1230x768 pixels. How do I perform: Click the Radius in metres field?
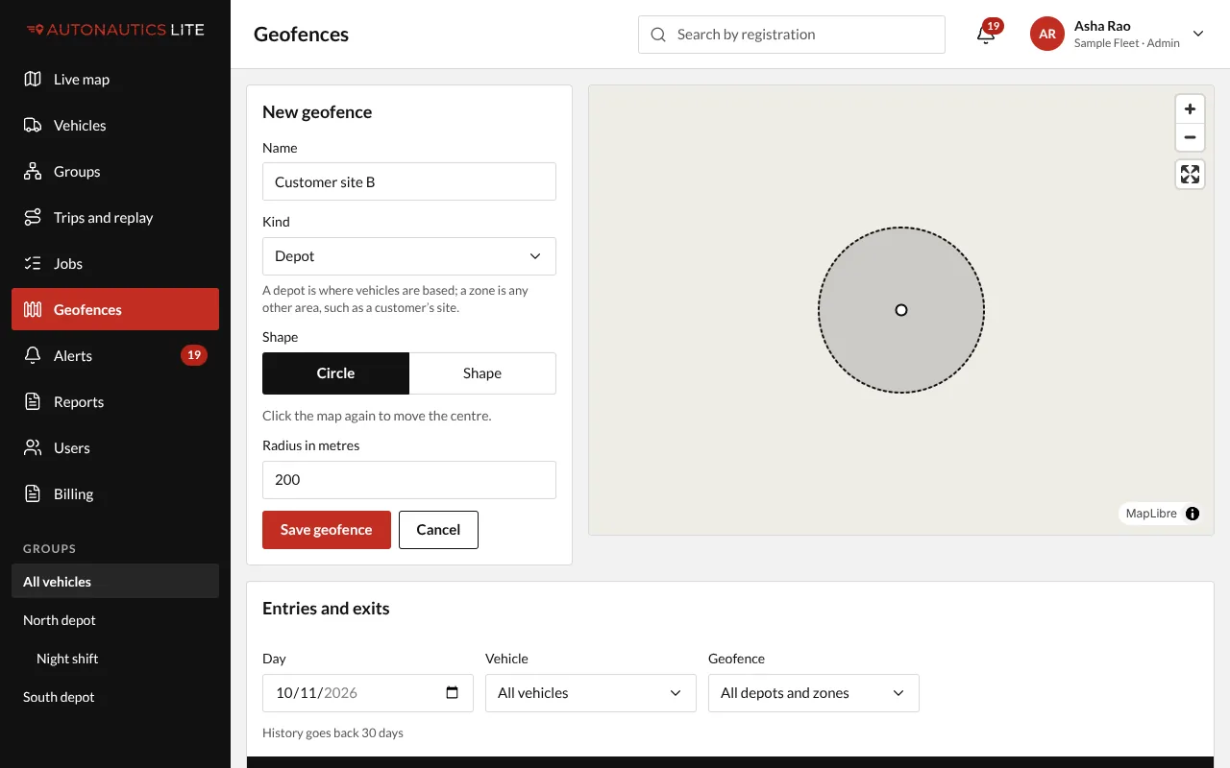click(x=409, y=480)
